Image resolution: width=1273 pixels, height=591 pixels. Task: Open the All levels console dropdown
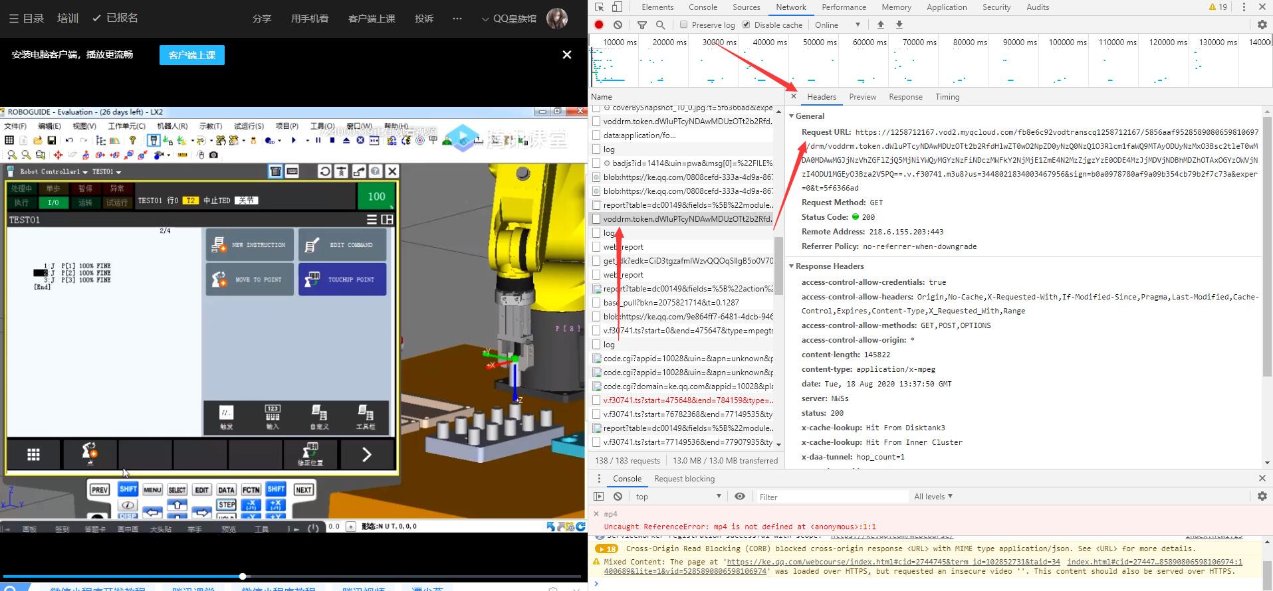pyautogui.click(x=933, y=496)
